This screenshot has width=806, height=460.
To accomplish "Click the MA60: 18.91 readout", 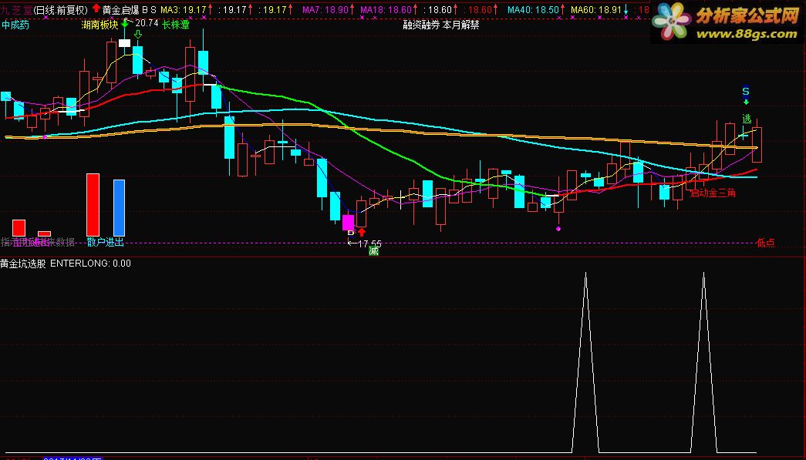I will pyautogui.click(x=595, y=9).
